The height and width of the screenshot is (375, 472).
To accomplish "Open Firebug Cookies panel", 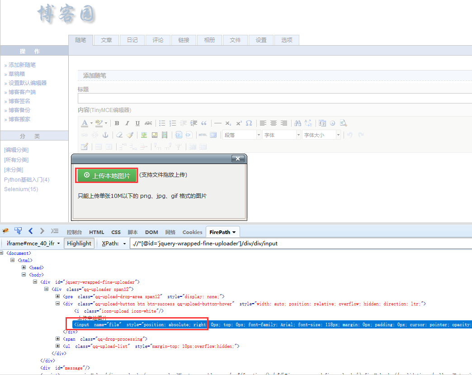I will coord(192,232).
